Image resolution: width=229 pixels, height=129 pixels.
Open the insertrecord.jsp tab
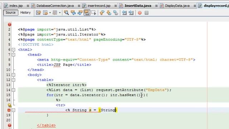pos(99,6)
